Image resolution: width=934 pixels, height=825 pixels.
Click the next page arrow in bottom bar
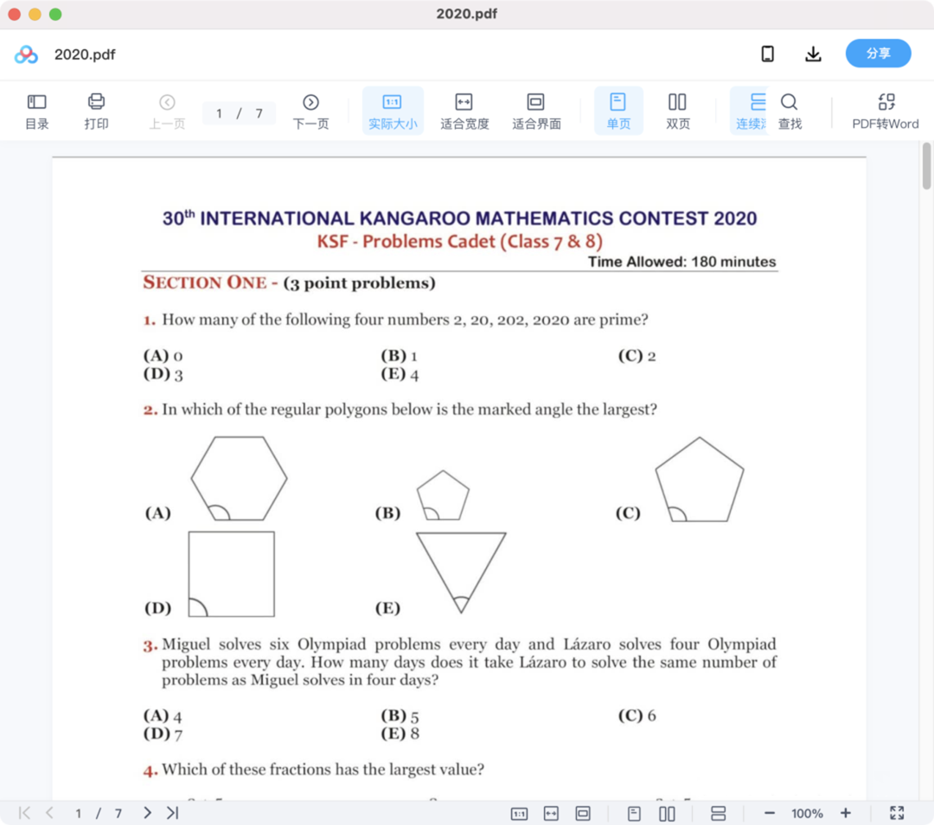pos(147,813)
